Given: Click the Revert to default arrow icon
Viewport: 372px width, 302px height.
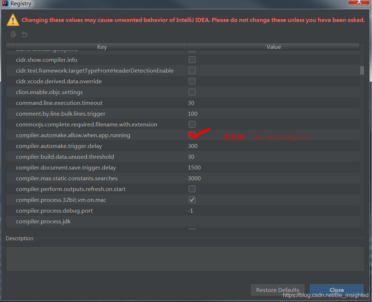Looking at the screenshot, I should (x=24, y=34).
